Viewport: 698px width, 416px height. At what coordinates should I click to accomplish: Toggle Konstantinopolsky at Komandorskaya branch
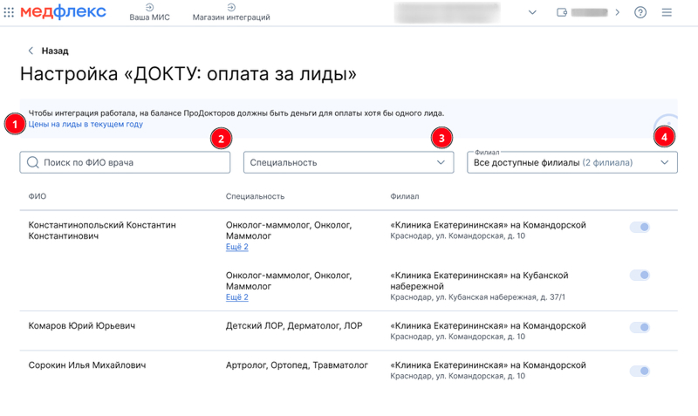(640, 228)
